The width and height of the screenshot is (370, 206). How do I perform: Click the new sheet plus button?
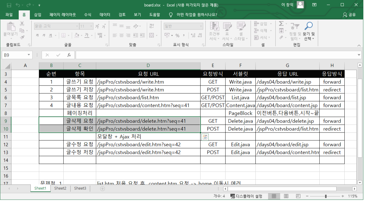(103, 189)
